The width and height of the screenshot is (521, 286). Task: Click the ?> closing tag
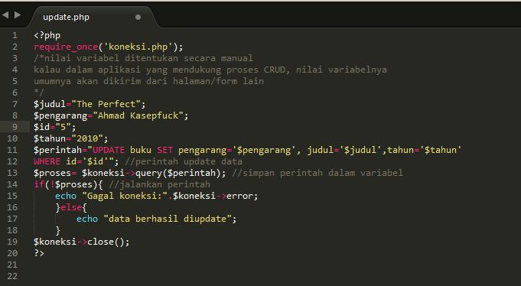tap(39, 253)
